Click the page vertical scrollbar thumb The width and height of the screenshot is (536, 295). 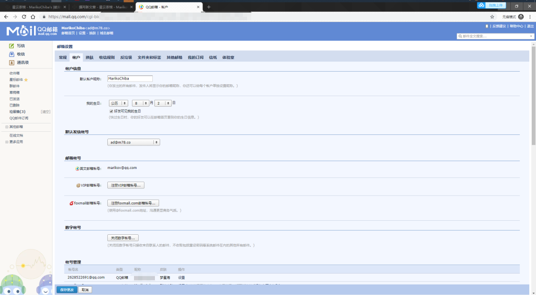pos(533,96)
